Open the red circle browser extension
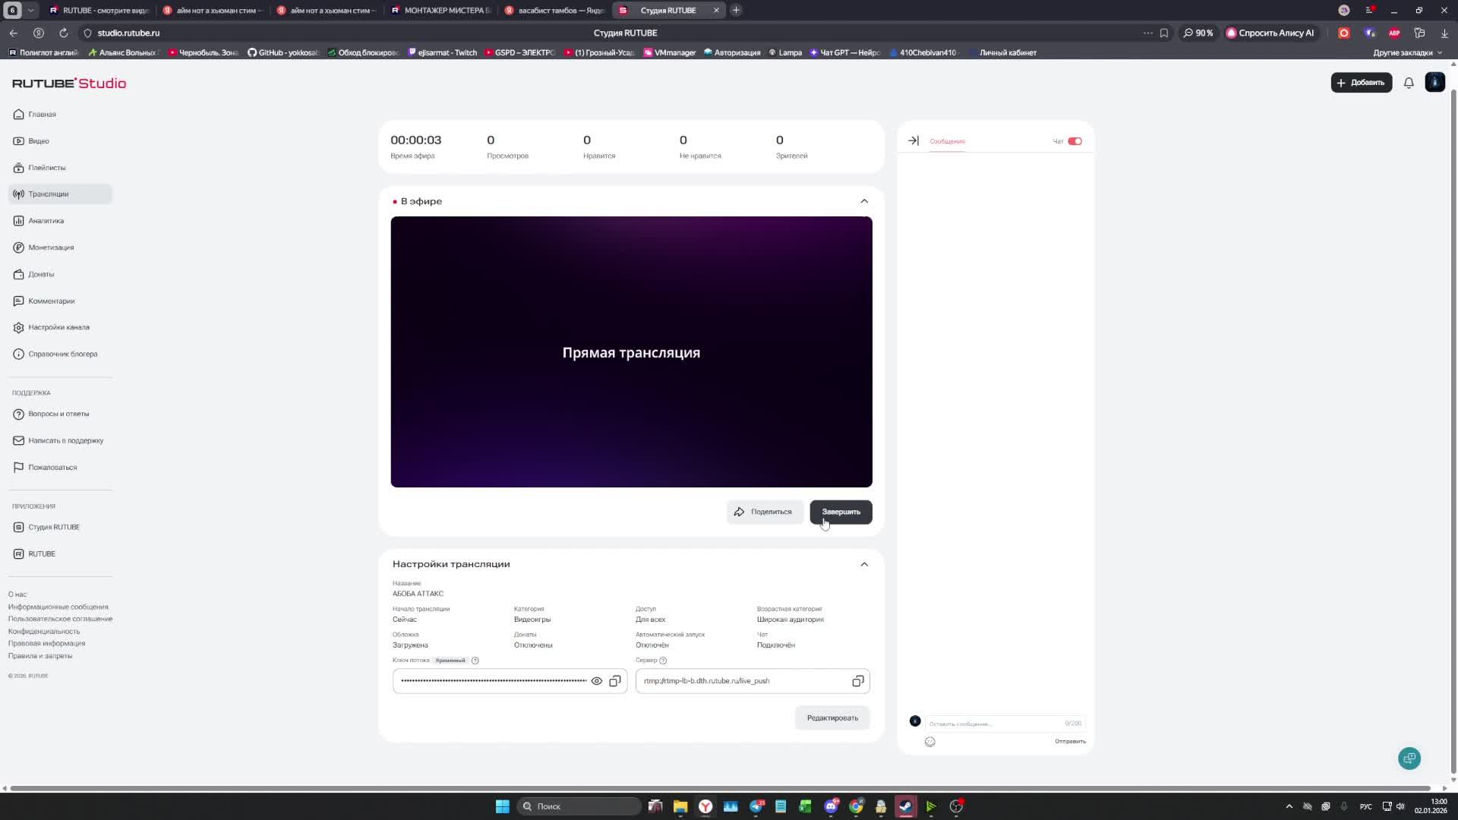1458x820 pixels. [x=1344, y=33]
